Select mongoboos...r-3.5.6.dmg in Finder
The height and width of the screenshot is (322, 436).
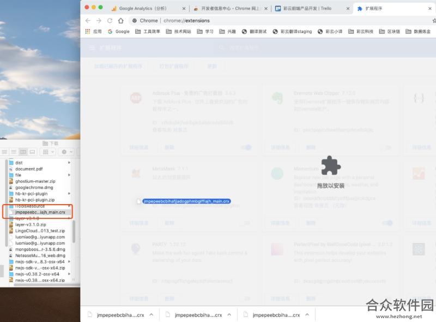coord(39,249)
